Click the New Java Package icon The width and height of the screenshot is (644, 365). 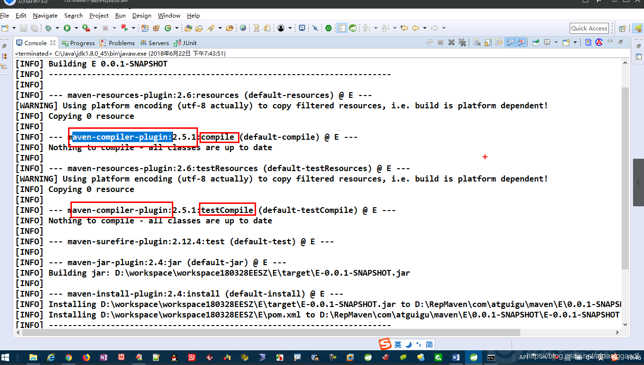[x=156, y=28]
